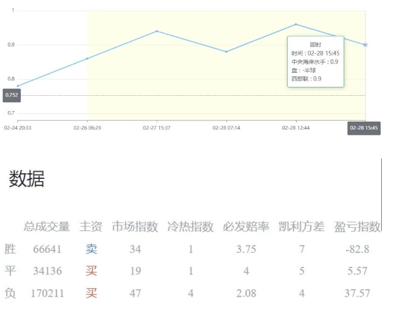Click the first data point at 02-24 20:33
393x310 pixels.
tap(18, 86)
